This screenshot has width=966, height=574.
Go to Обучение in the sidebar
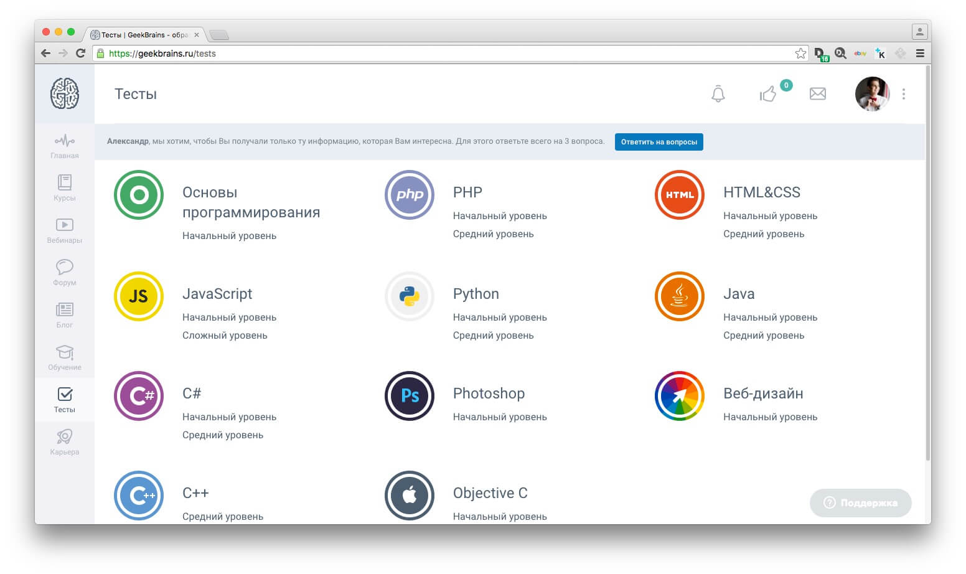pyautogui.click(x=65, y=357)
